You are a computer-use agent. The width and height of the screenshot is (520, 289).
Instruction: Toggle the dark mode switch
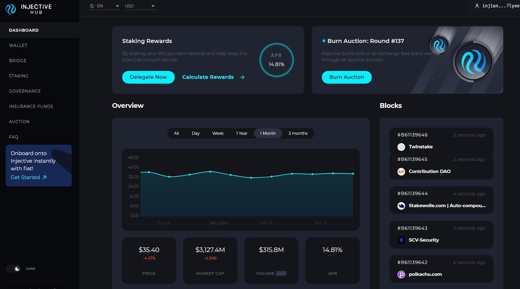(x=14, y=269)
